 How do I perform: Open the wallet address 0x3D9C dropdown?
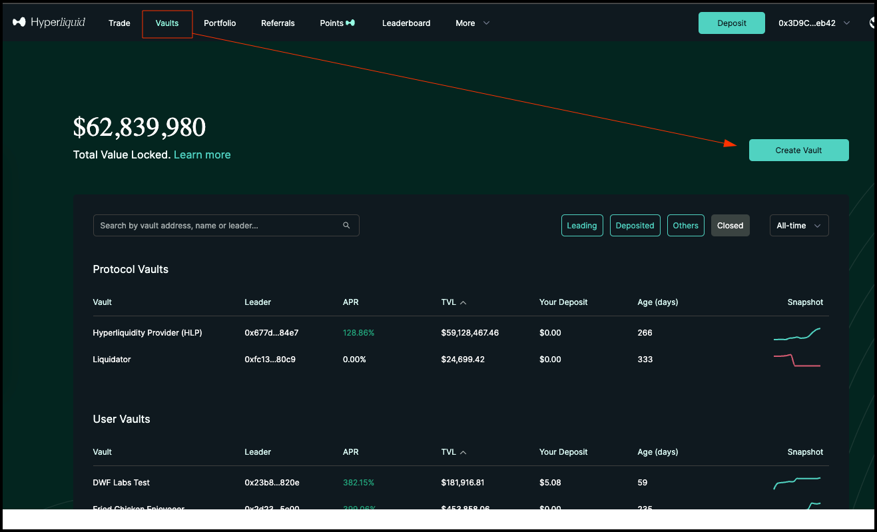[x=814, y=23]
